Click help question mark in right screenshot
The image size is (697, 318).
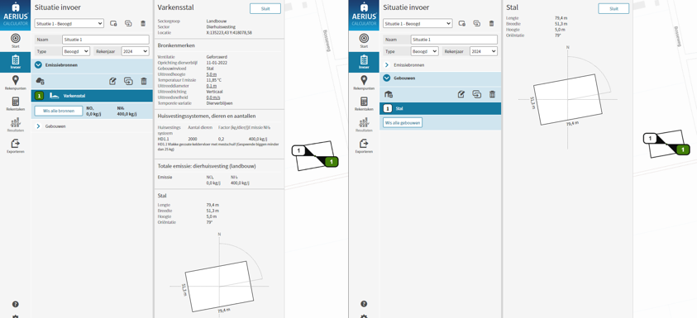pyautogui.click(x=364, y=304)
